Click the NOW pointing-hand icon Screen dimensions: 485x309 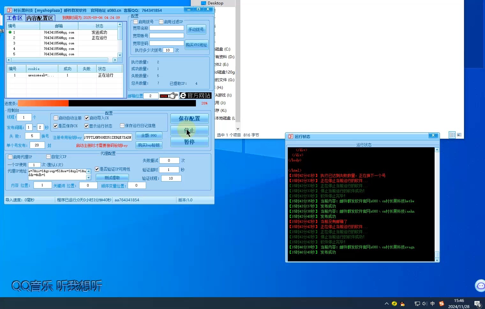168,96
